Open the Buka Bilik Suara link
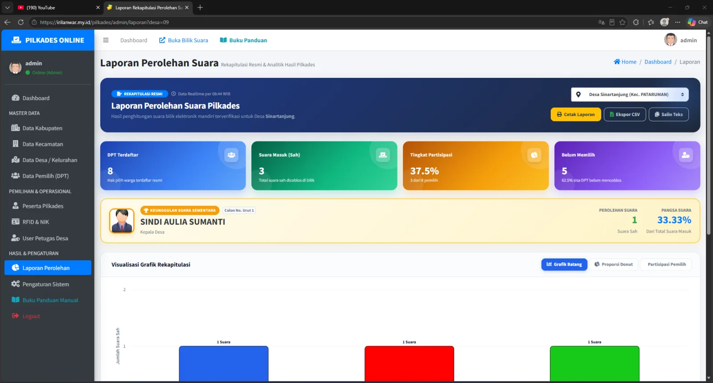This screenshot has width=713, height=383. click(x=184, y=40)
